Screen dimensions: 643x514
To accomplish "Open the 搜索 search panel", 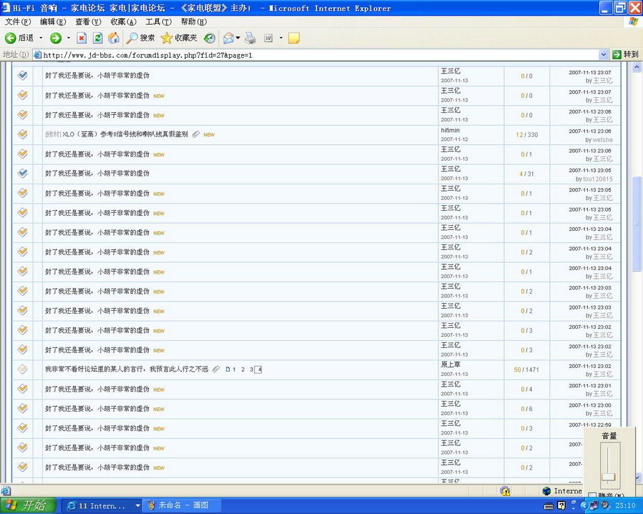I will coord(141,38).
